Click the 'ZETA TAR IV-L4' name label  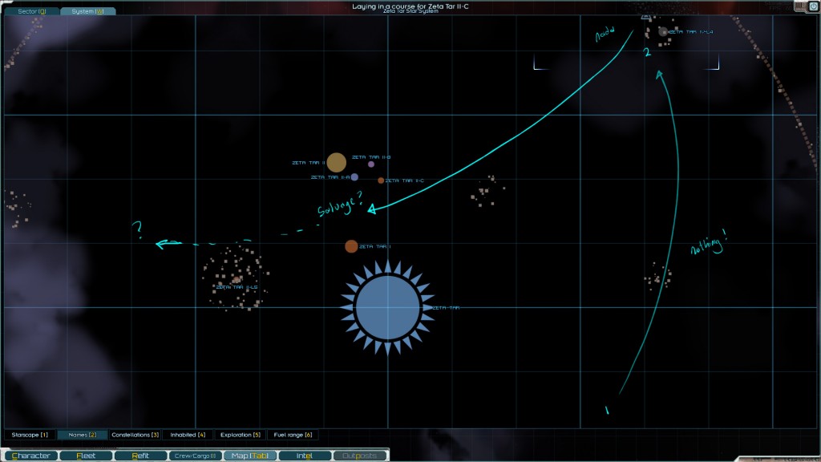pyautogui.click(x=691, y=32)
